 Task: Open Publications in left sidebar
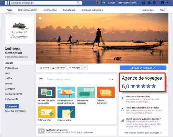coord(12,68)
